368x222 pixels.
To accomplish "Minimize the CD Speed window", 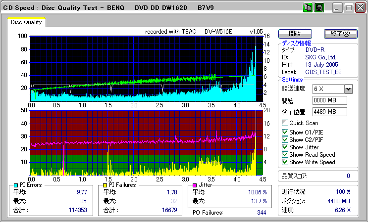I will pyautogui.click(x=337, y=8).
